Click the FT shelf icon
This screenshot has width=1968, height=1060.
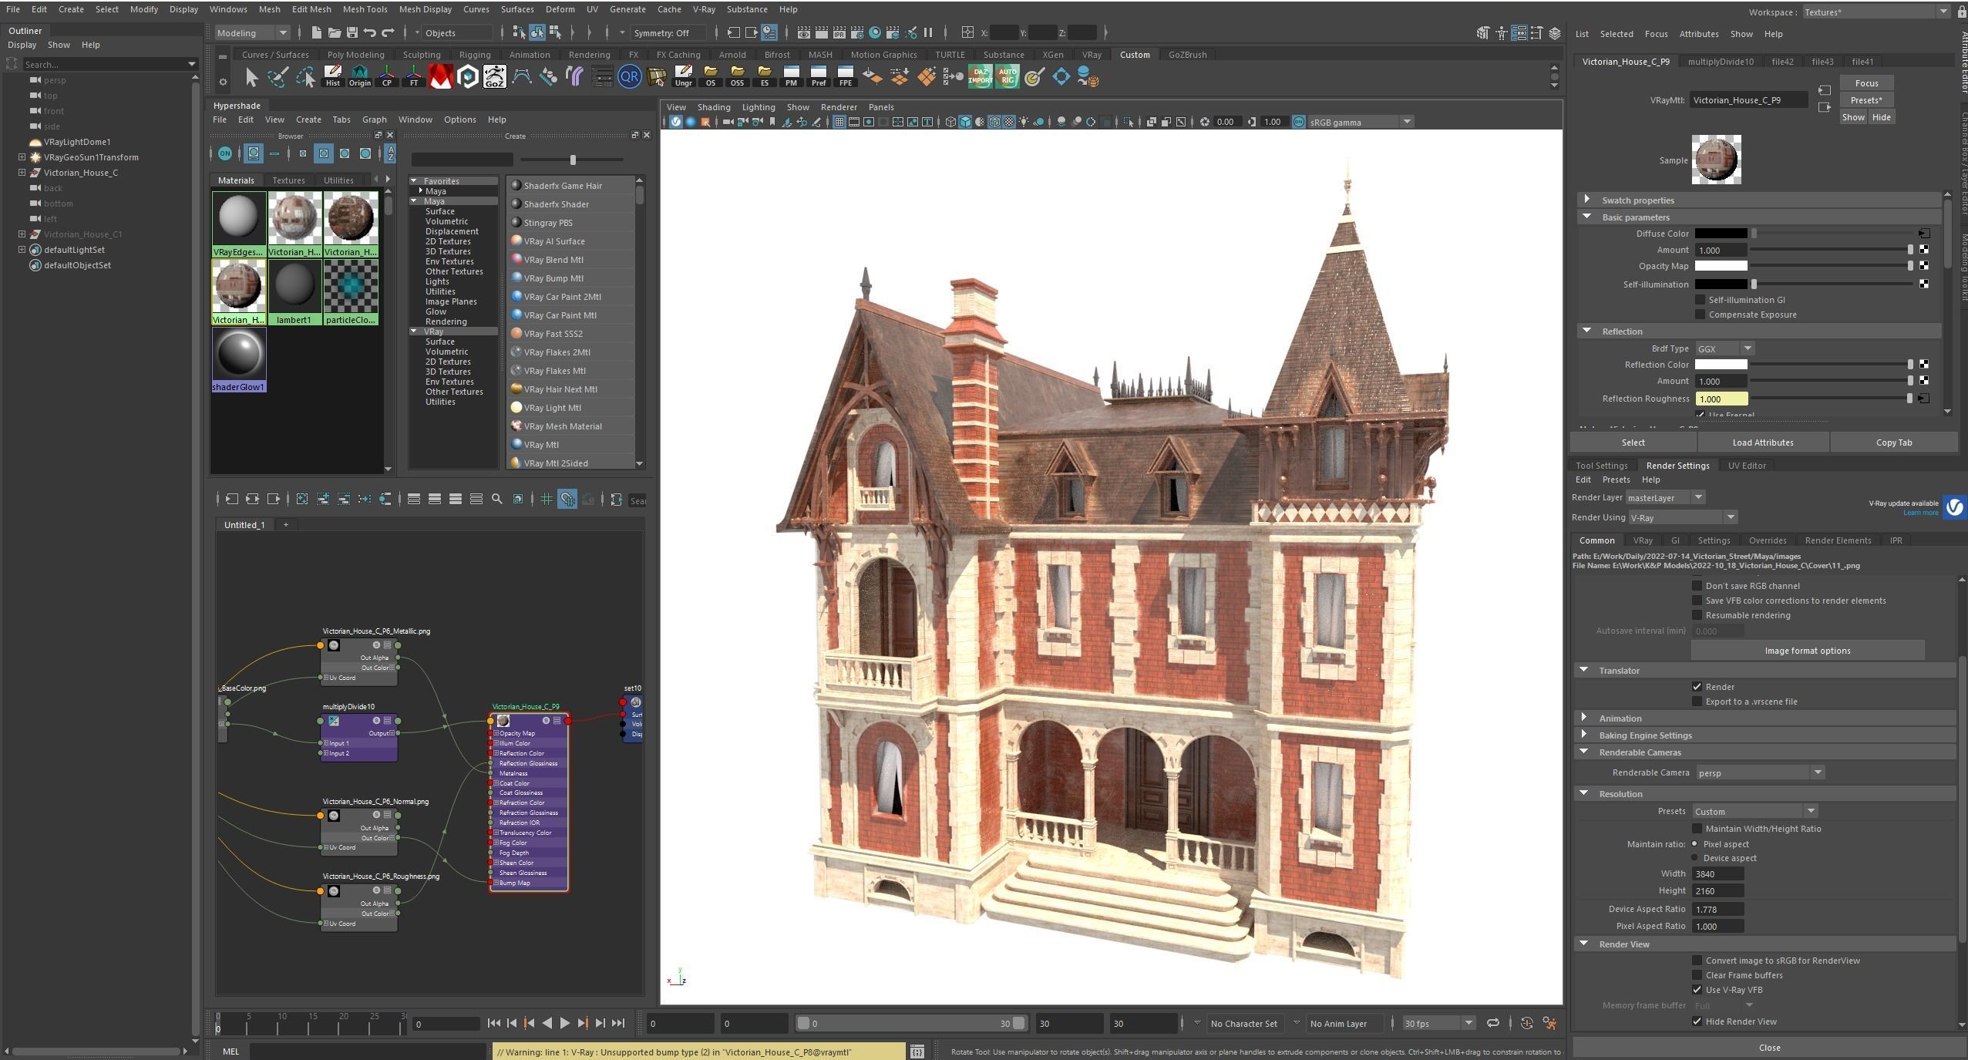pyautogui.click(x=413, y=76)
